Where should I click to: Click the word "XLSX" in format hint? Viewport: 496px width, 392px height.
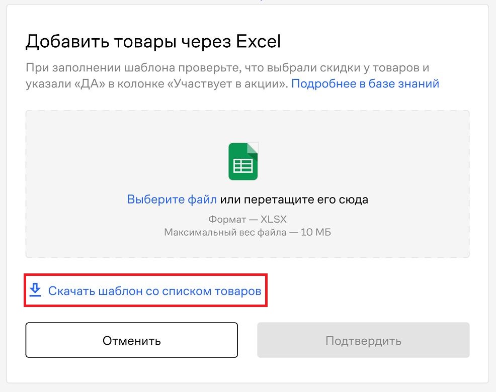point(274,219)
